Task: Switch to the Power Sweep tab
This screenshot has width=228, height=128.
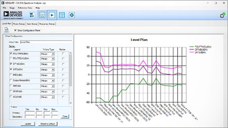Action: coord(19,24)
